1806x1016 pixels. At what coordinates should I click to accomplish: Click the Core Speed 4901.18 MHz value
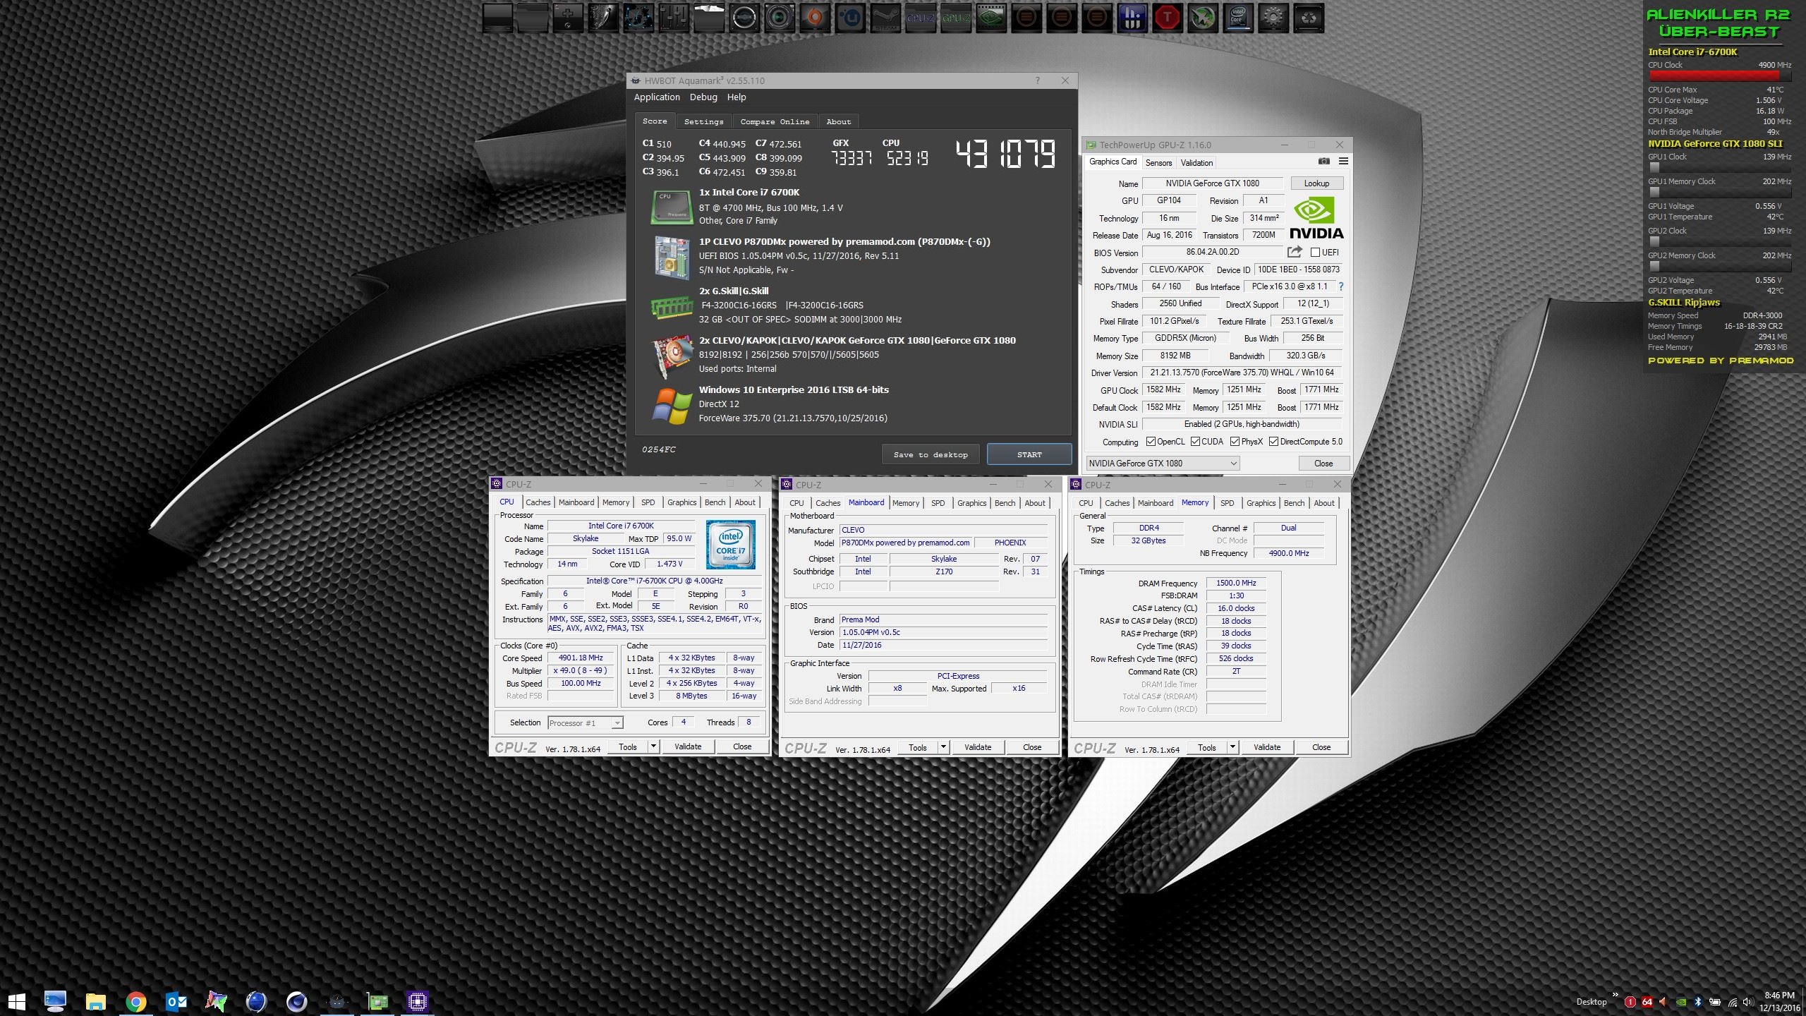[x=581, y=658]
